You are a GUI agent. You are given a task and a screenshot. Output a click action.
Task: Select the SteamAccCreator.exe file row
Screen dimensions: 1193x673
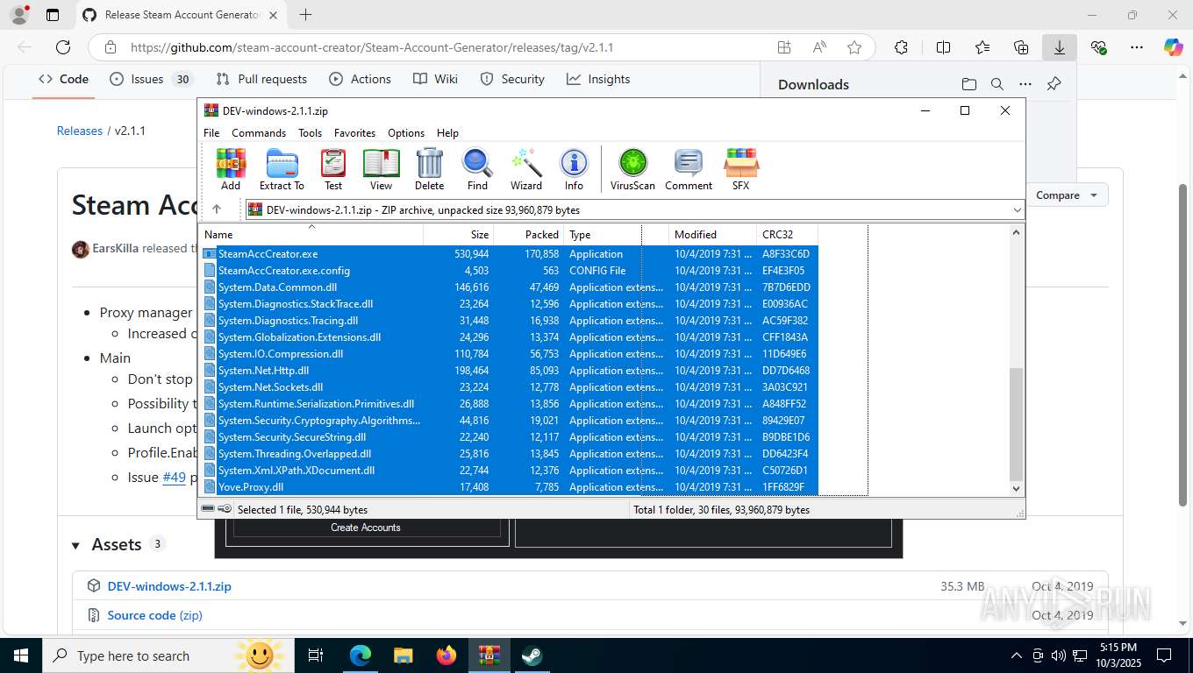(509, 254)
